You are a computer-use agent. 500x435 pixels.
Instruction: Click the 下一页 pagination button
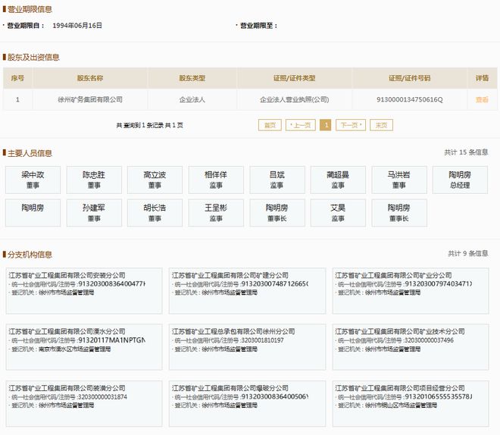click(x=350, y=125)
